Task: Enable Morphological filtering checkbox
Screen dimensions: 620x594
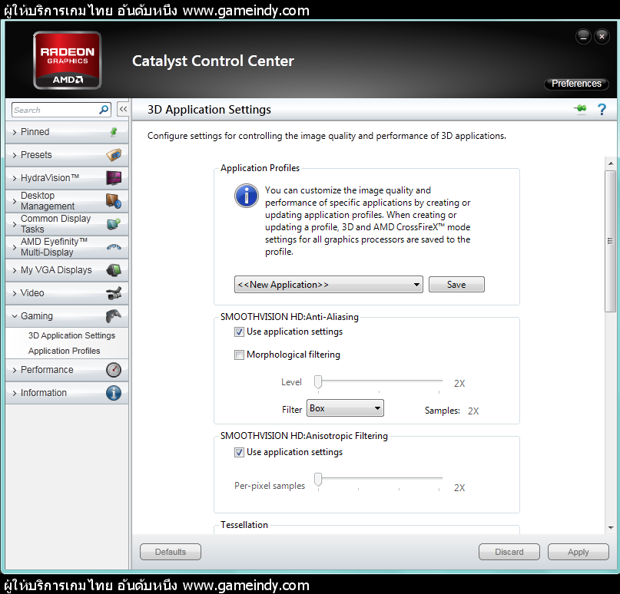Action: point(239,355)
